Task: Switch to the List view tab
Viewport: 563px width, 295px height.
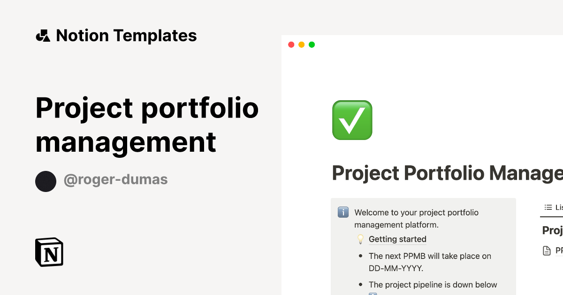Action: pyautogui.click(x=554, y=207)
